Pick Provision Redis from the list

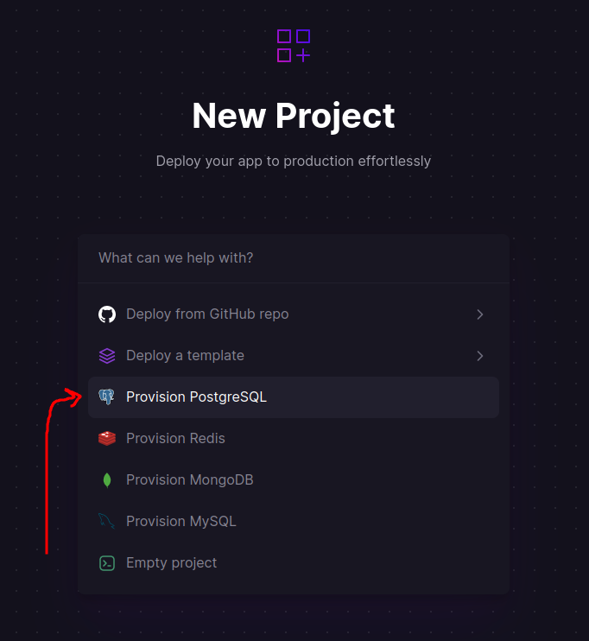coord(175,439)
